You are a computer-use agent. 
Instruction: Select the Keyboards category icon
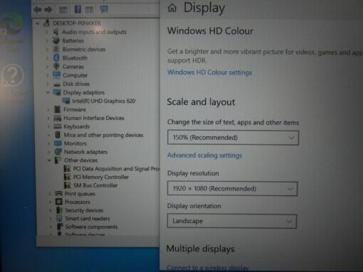58,126
